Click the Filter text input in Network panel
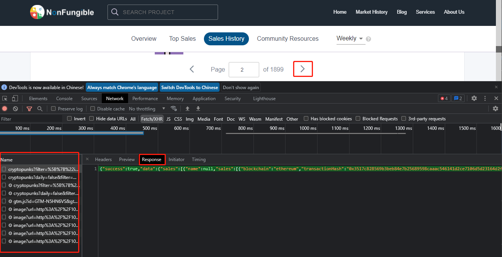This screenshot has width=502, height=257. (31, 119)
